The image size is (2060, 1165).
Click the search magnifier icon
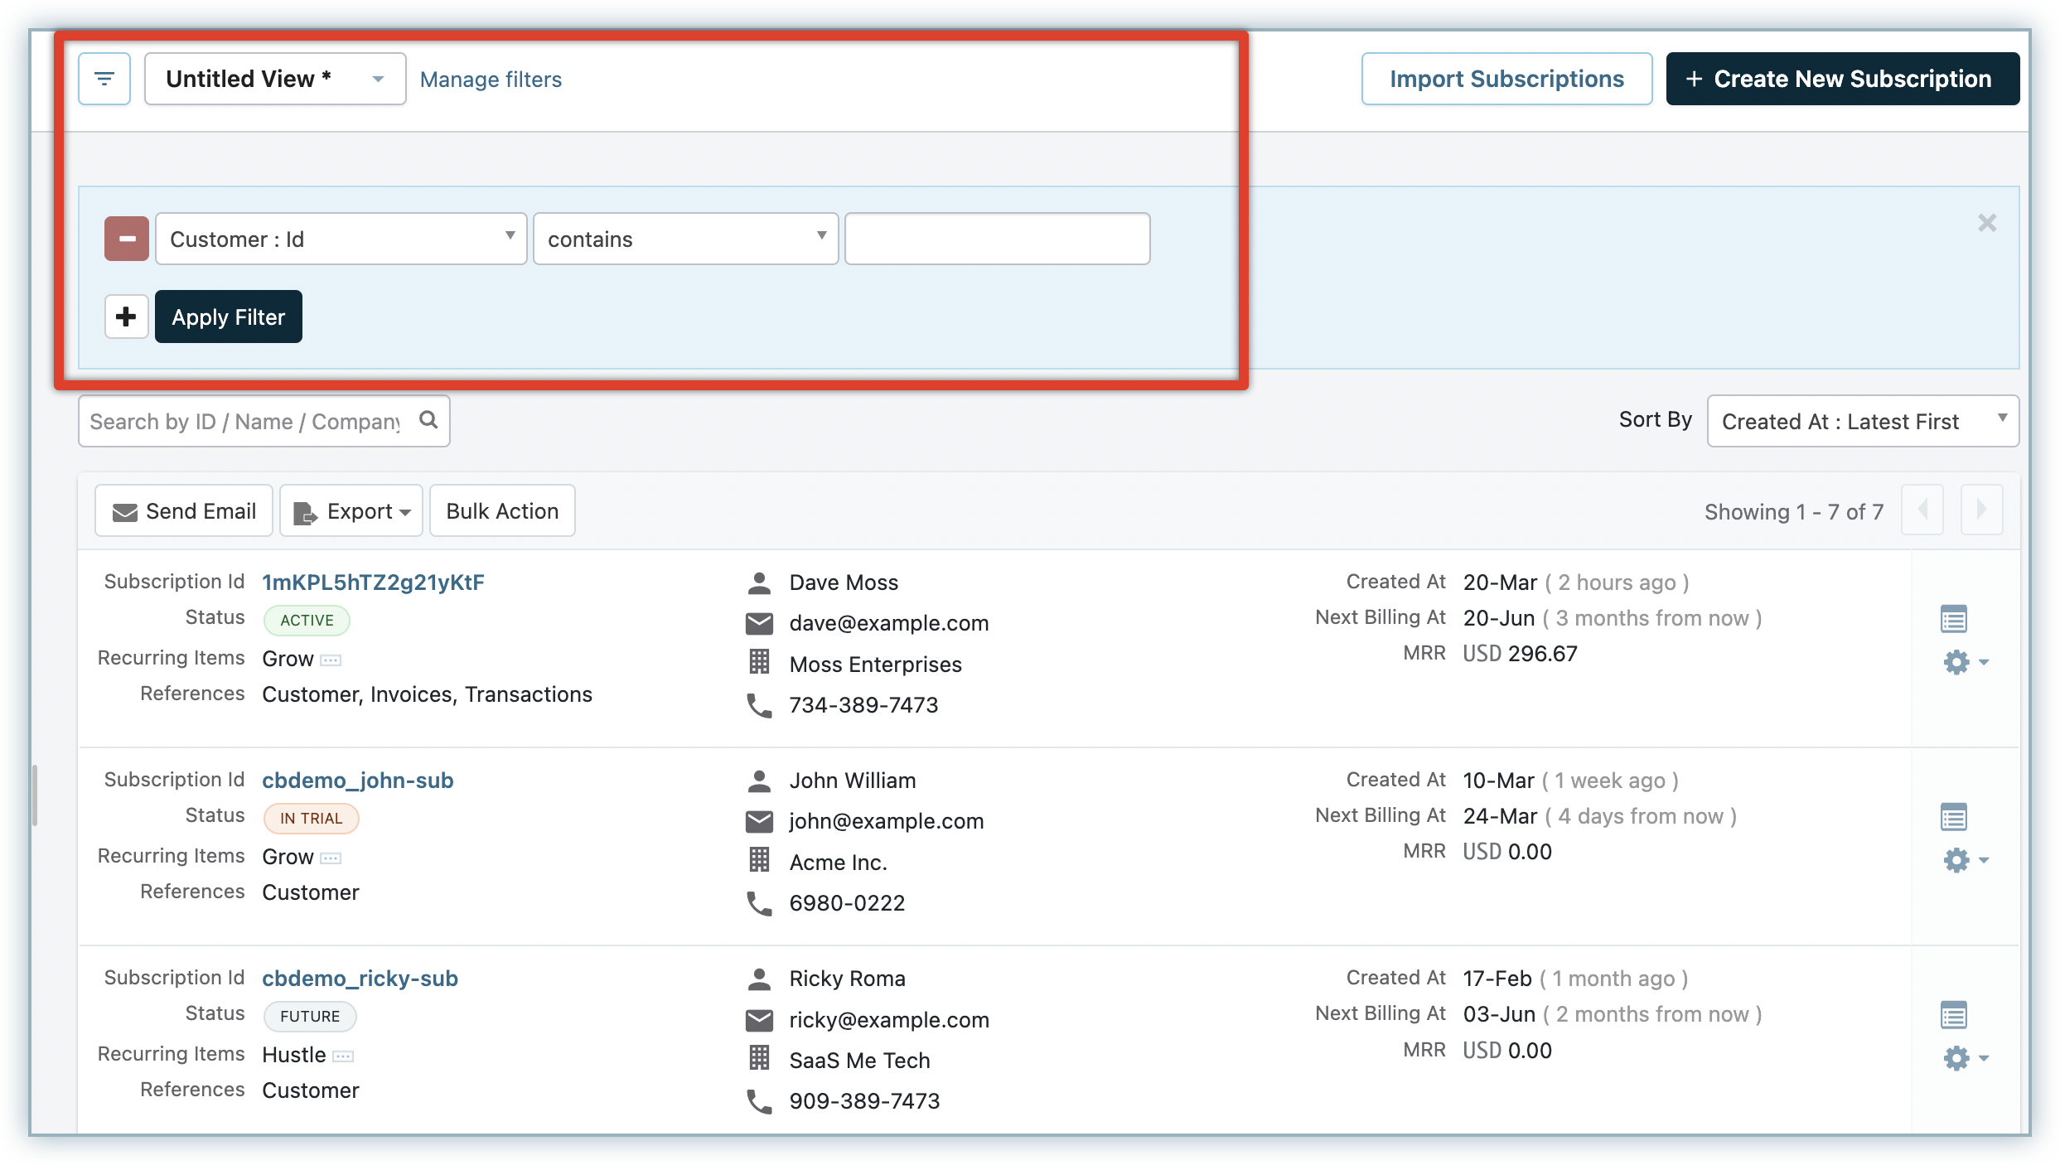click(428, 420)
